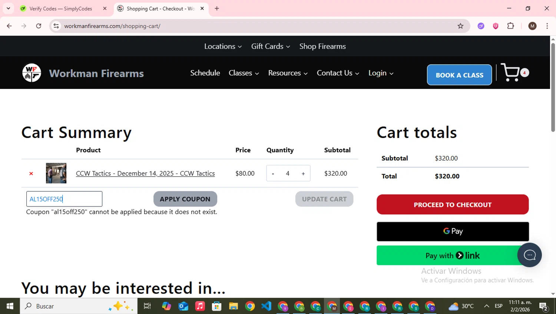Screen dimensions: 556x314
Task: Open Microsoft Store from the taskbar
Action: pyautogui.click(x=216, y=306)
